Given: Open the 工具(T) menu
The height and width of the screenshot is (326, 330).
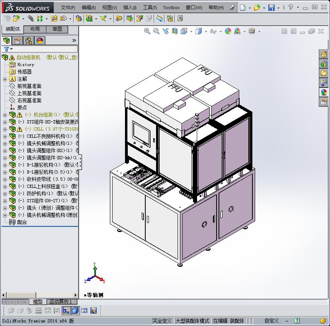Looking at the screenshot, I should [x=150, y=8].
